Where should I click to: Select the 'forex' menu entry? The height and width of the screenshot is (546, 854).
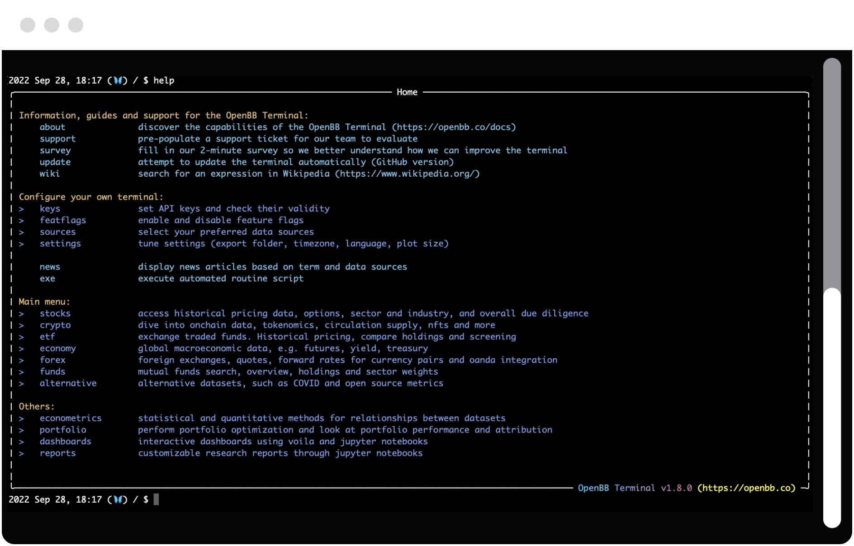click(52, 360)
